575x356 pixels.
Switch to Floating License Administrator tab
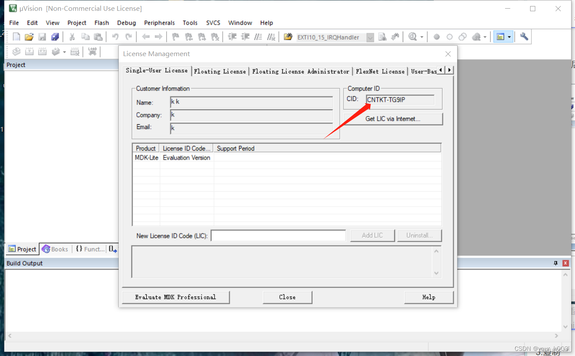tap(301, 72)
